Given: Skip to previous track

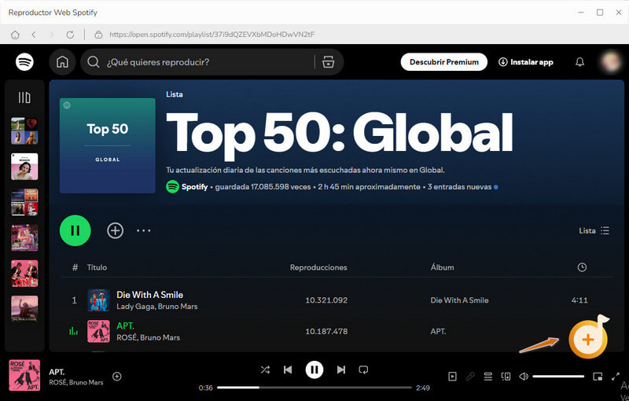Looking at the screenshot, I should [x=288, y=370].
